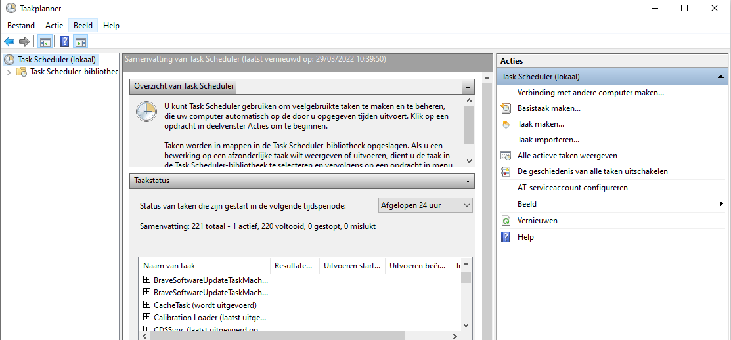This screenshot has width=731, height=340.
Task: Click the task list horizontal scrollbar thumb
Action: click(277, 336)
